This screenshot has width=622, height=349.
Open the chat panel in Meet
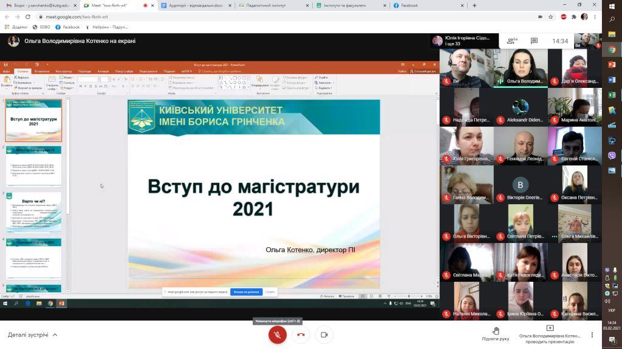[x=533, y=41]
